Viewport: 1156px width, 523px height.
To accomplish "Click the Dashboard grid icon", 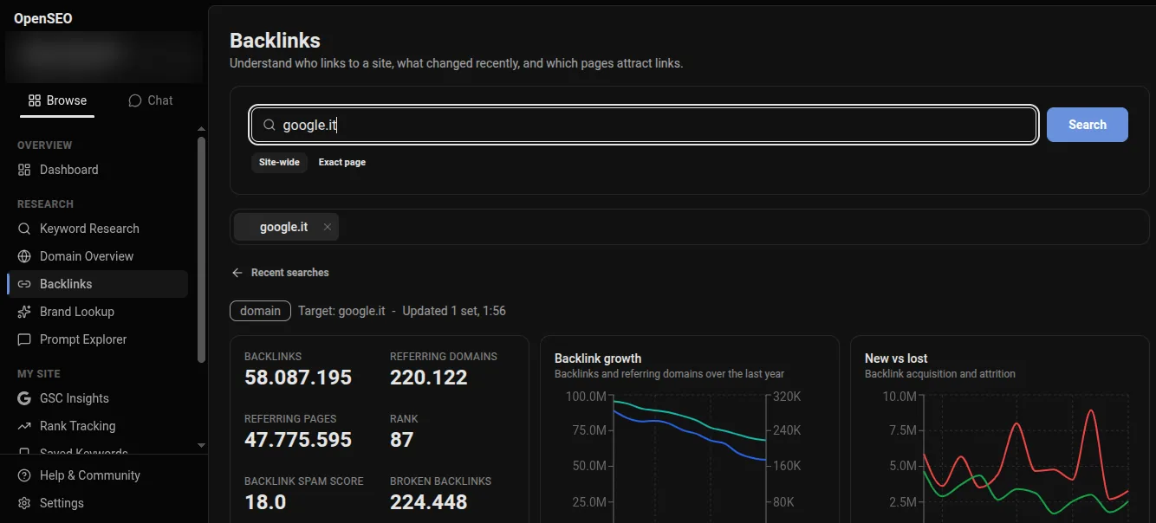I will (x=24, y=170).
